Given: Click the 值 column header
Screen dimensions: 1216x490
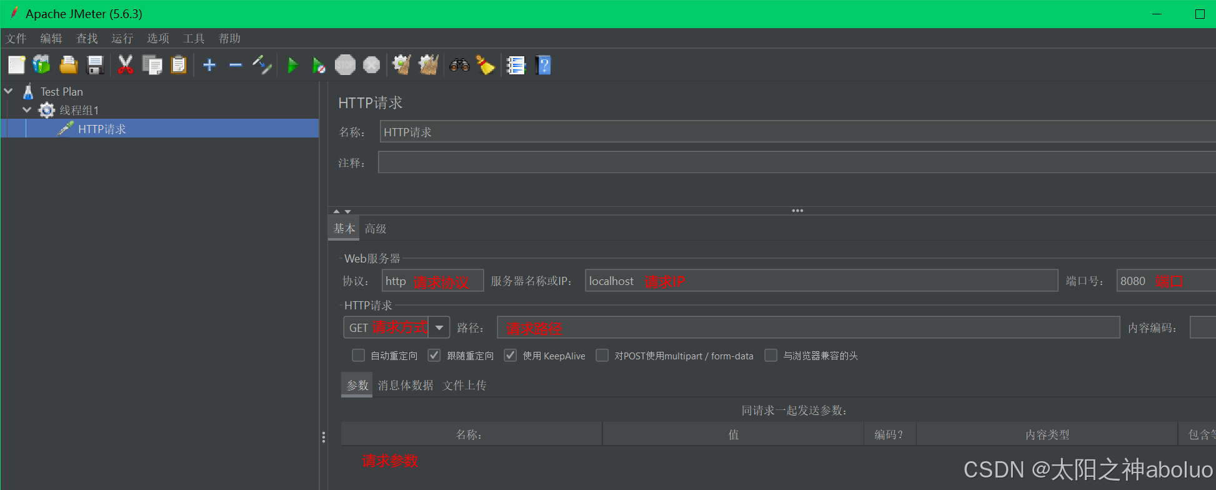Looking at the screenshot, I should click(x=733, y=434).
